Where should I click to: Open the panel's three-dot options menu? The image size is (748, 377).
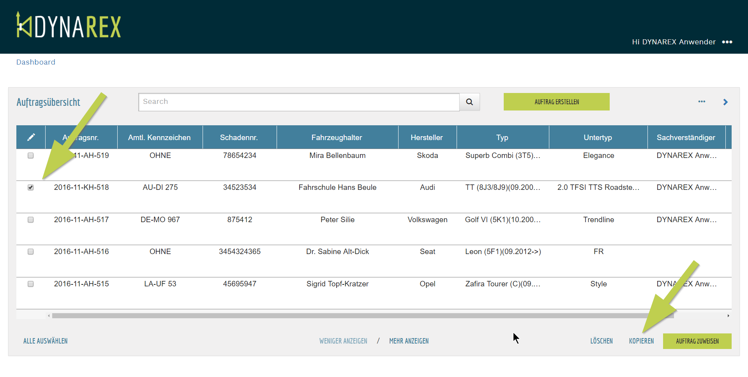pyautogui.click(x=702, y=102)
